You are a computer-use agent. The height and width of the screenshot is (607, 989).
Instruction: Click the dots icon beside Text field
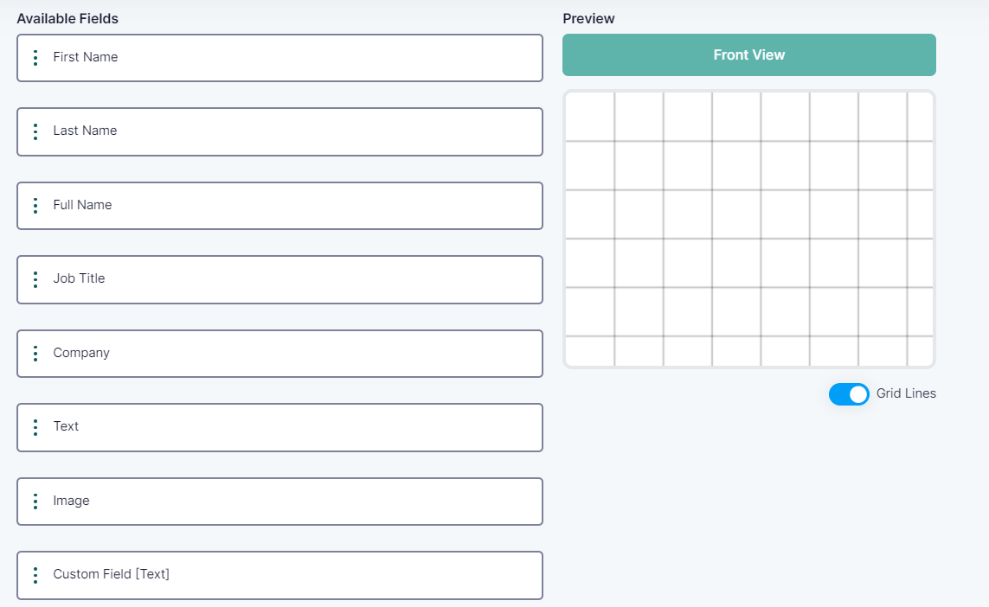(x=35, y=427)
